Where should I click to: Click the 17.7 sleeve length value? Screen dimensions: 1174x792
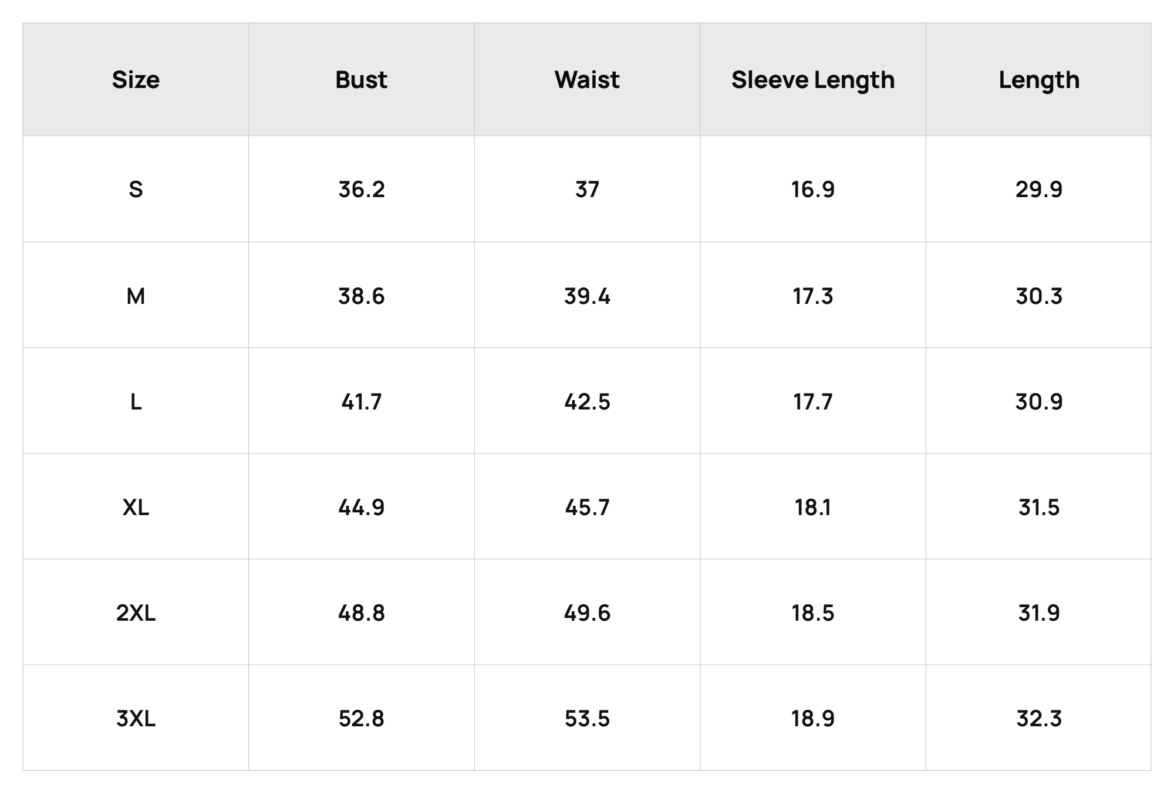(813, 402)
